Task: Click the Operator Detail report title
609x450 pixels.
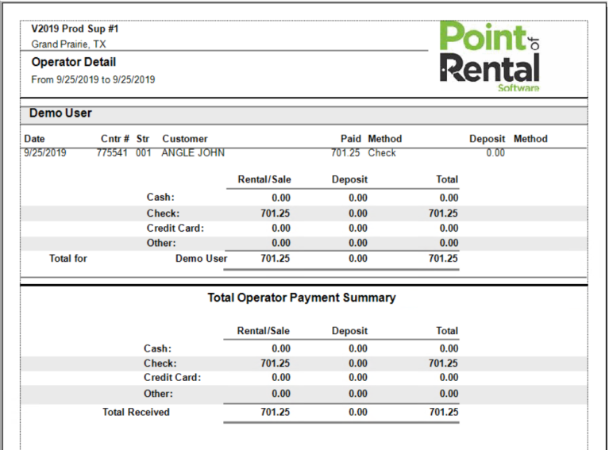Action: tap(74, 62)
